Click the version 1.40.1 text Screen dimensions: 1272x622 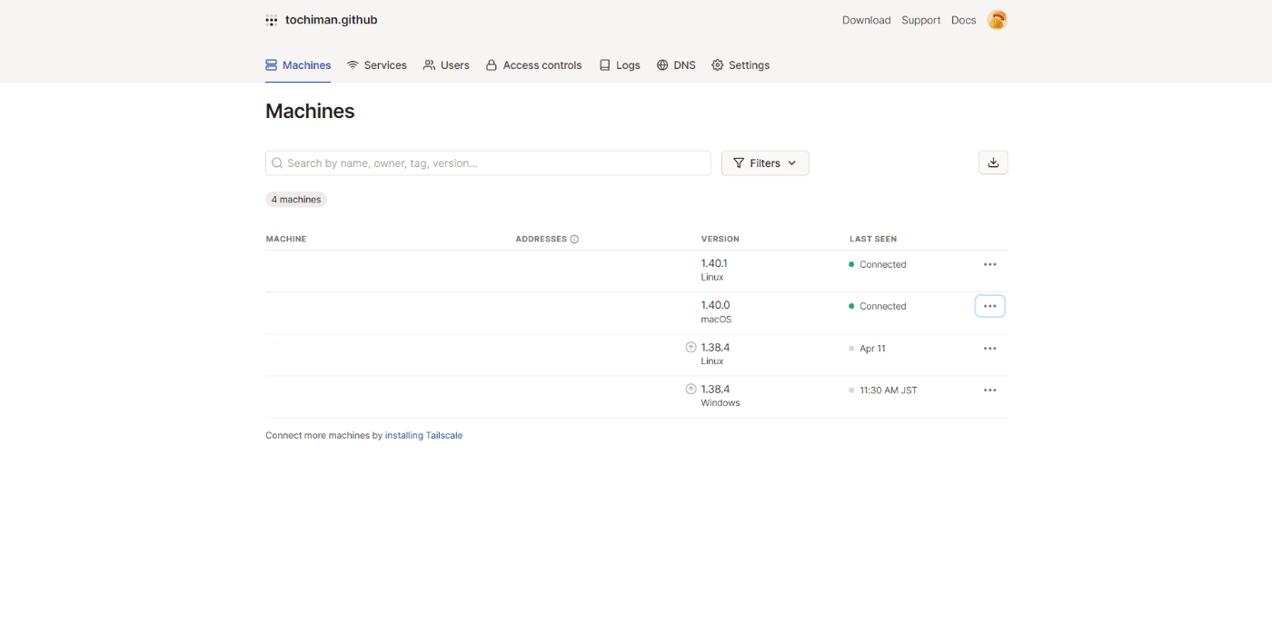tap(714, 263)
